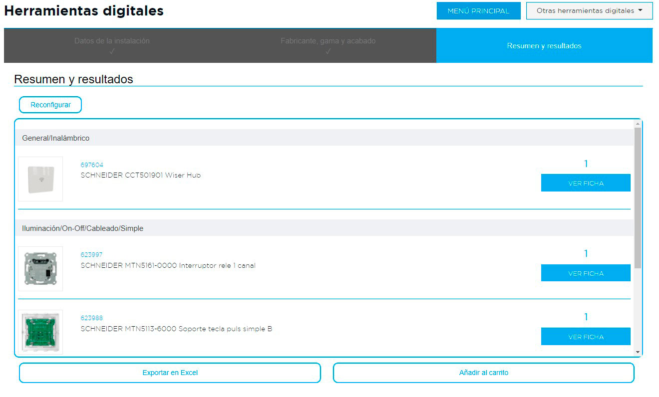Click the Herramientas digitales heading
The width and height of the screenshot is (659, 397).
click(84, 10)
